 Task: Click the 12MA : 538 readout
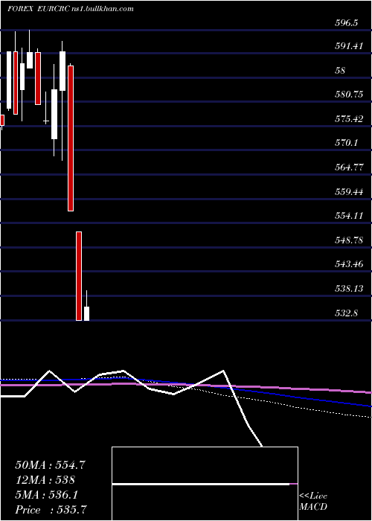point(45,480)
